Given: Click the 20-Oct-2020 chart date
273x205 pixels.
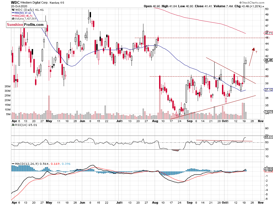Looking at the screenshot, I should click(19, 6).
